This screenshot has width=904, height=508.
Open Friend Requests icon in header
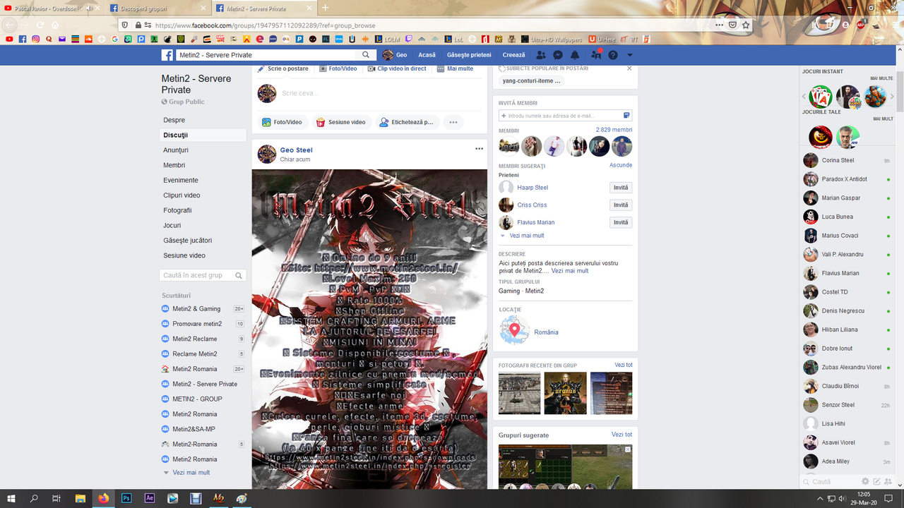(541, 55)
